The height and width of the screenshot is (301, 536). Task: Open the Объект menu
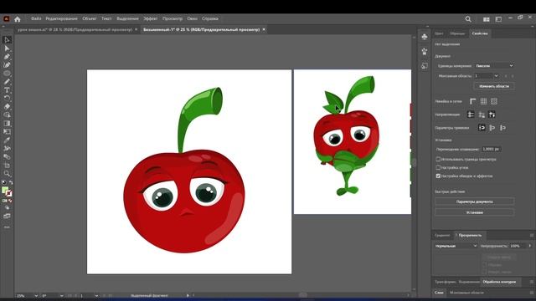click(90, 18)
